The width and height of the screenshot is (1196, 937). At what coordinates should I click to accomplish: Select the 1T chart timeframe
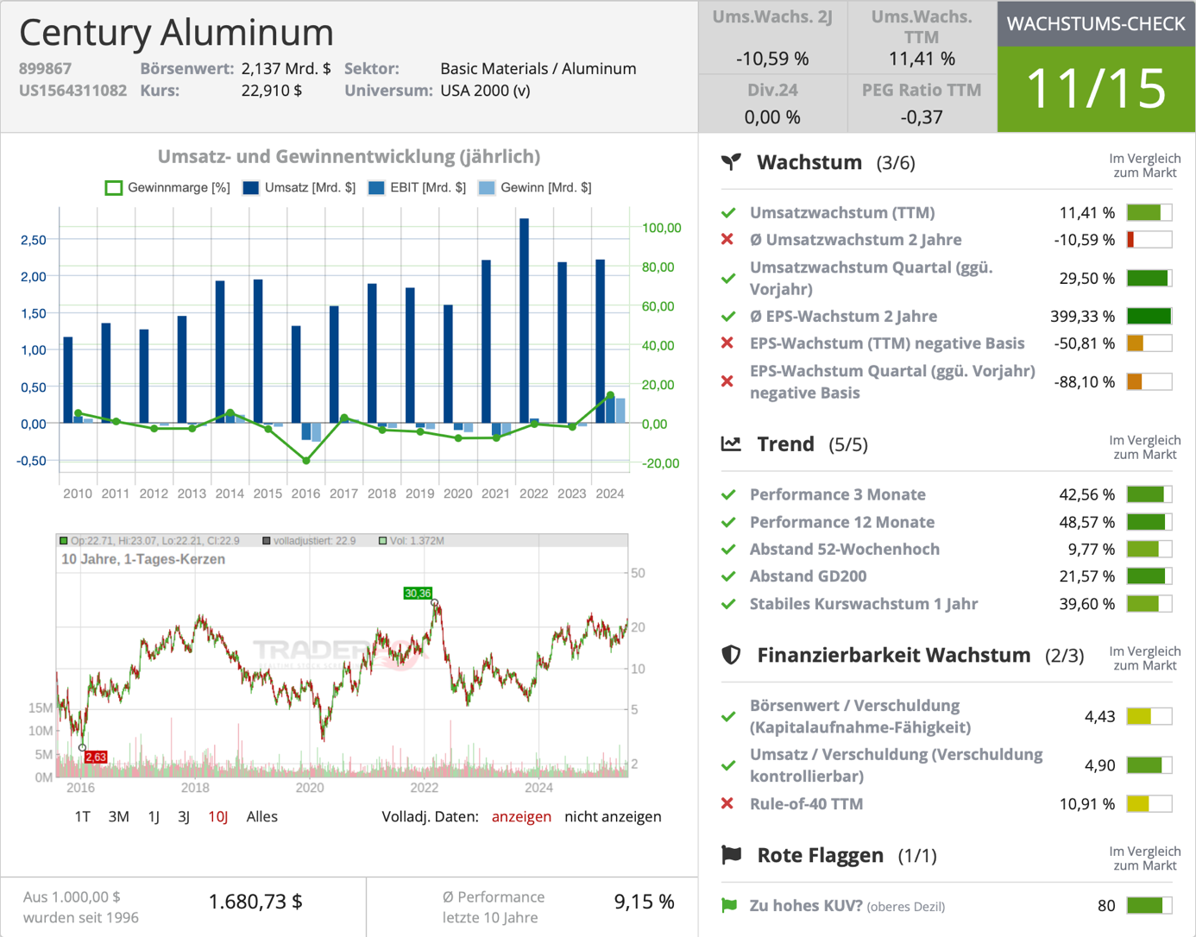click(82, 816)
